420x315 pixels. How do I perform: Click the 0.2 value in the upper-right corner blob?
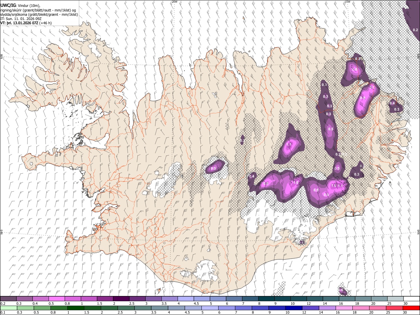(415, 30)
